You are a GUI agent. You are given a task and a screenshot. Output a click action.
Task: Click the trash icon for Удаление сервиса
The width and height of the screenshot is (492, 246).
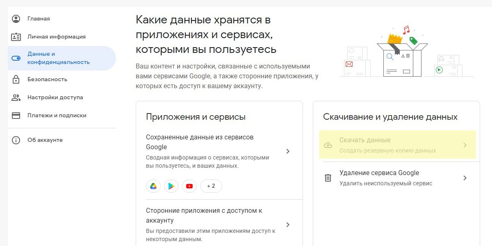328,178
